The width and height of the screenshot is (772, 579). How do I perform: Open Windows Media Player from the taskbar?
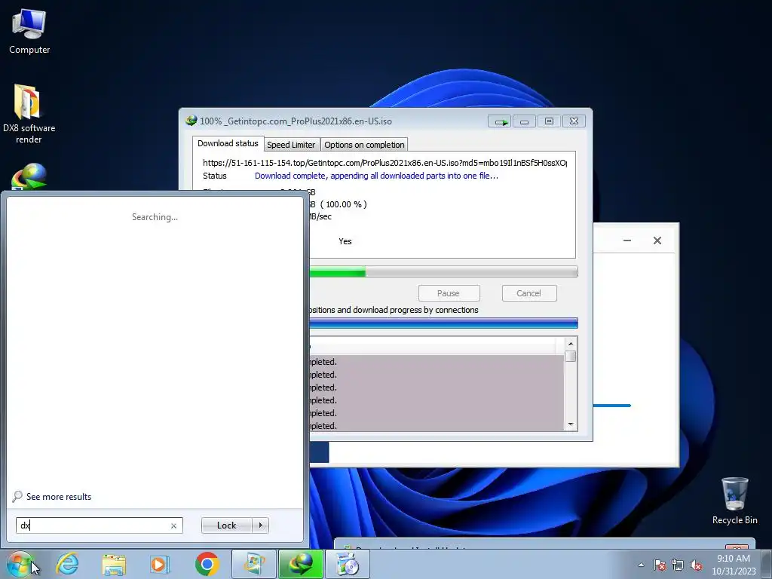159,564
